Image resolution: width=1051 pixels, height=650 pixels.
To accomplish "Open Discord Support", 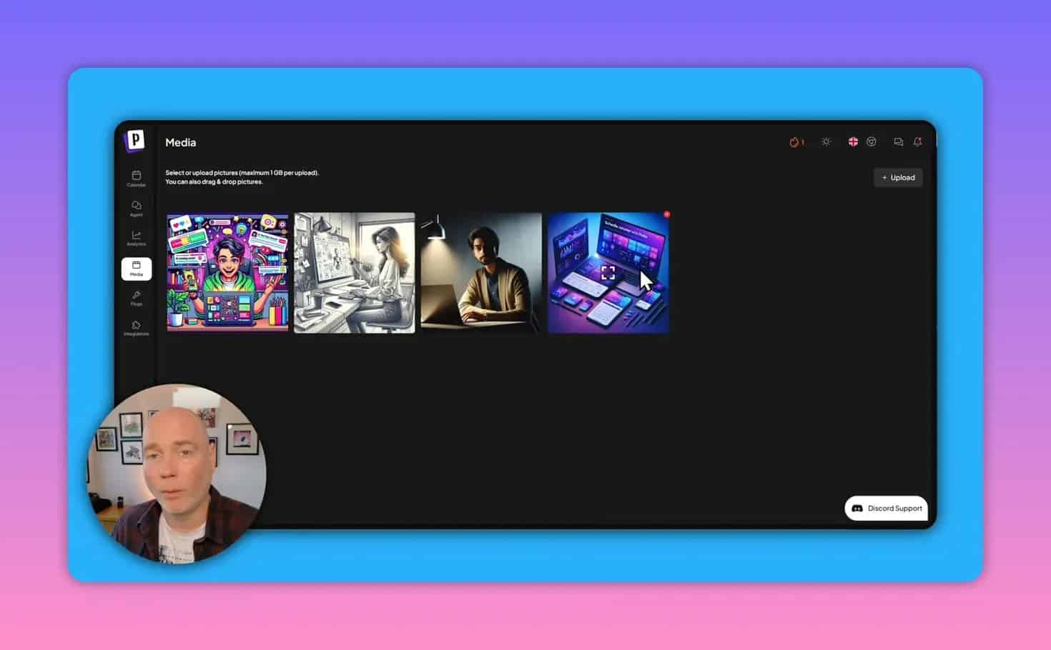I will (x=887, y=509).
